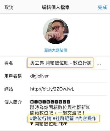Tap the 個人簡介 label
Screen dimensions: 110x131
click(13, 102)
